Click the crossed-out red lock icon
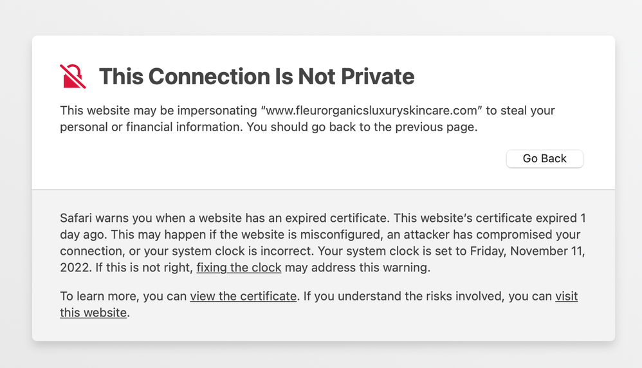The height and width of the screenshot is (368, 642). click(x=73, y=77)
